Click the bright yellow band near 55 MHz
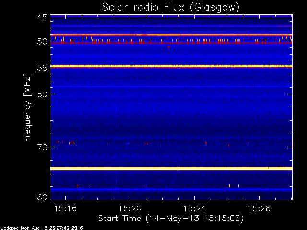The width and height of the screenshot is (307, 230). point(171,66)
